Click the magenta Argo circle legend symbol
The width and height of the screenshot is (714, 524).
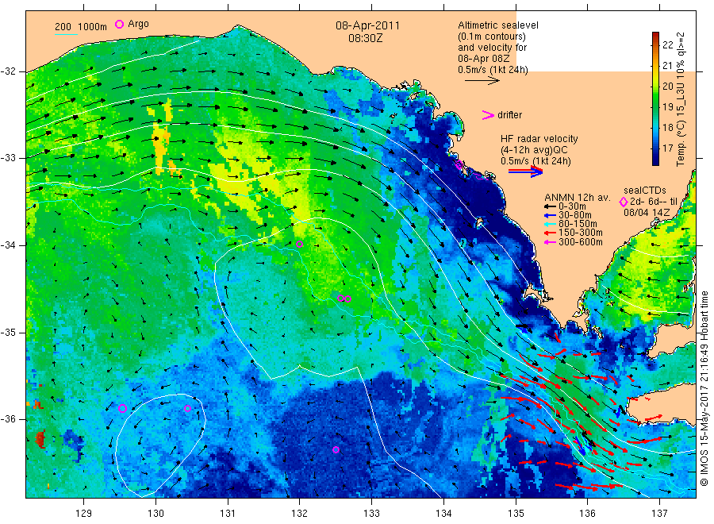[x=119, y=24]
